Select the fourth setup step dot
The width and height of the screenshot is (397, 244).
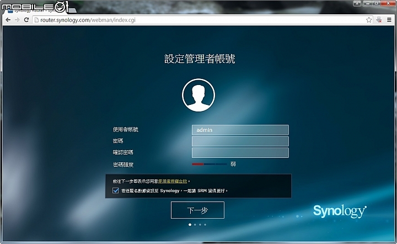point(205,225)
